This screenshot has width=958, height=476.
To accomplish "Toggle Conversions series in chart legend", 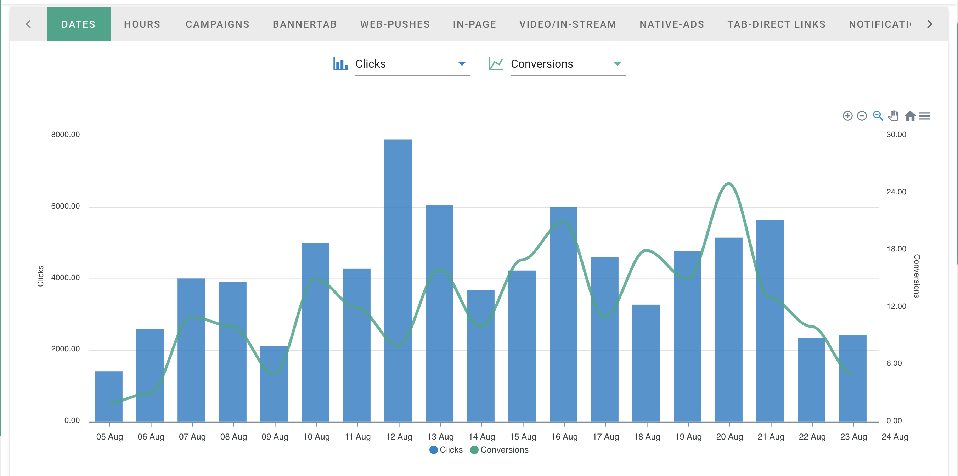I will tap(500, 449).
